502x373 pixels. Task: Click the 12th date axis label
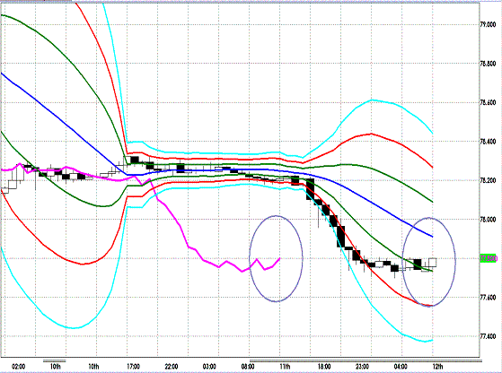pos(437,367)
